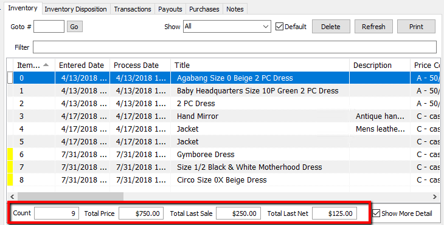
Task: Select row Agabang Size 0 Beige 2 PC Dress
Action: pyautogui.click(x=224, y=78)
